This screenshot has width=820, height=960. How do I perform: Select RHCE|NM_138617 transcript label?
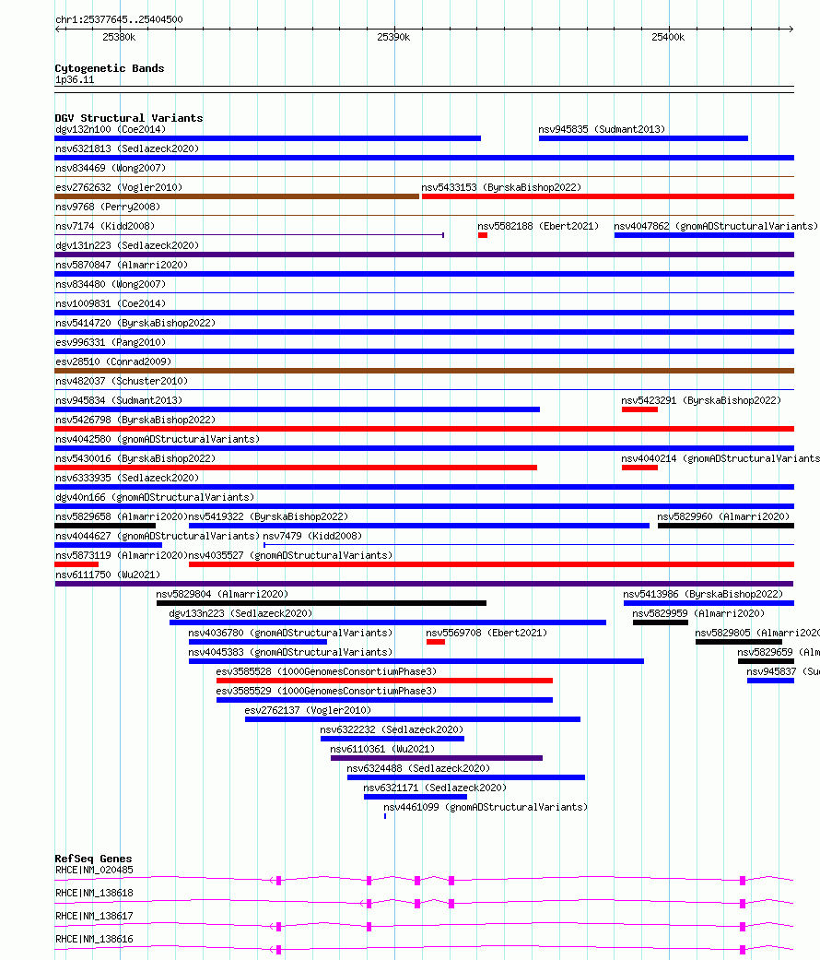(94, 917)
